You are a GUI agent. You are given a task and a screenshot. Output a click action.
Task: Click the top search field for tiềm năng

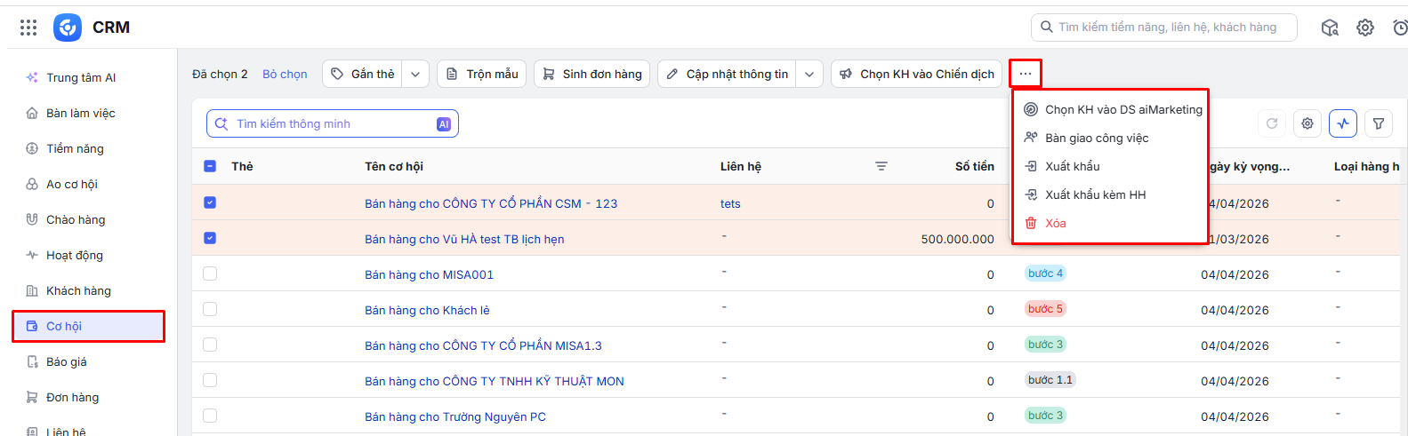pyautogui.click(x=1163, y=27)
